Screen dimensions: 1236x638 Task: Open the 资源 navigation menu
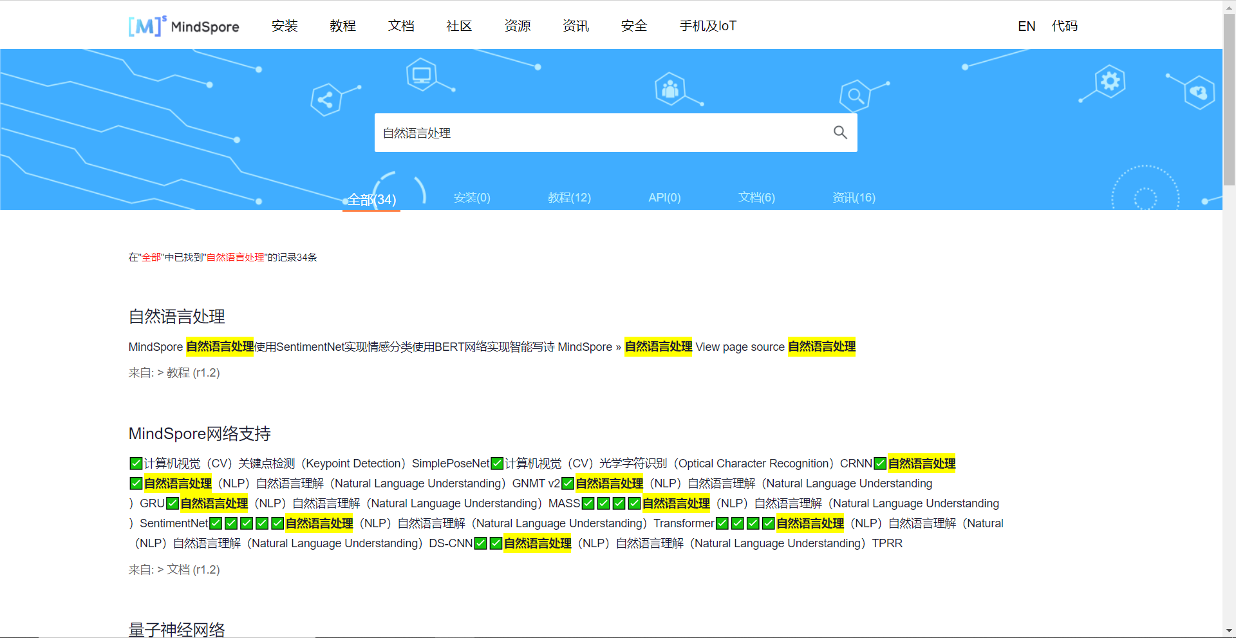click(518, 26)
